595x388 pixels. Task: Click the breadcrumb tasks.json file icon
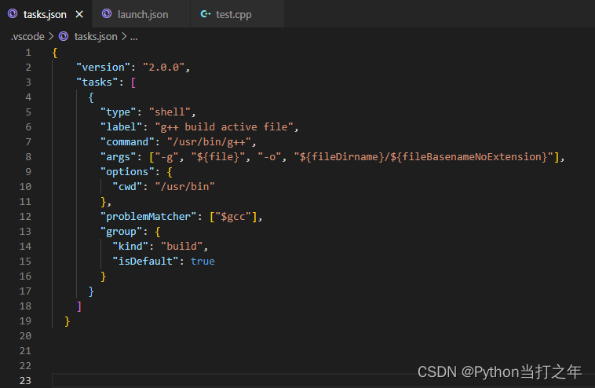[x=64, y=36]
